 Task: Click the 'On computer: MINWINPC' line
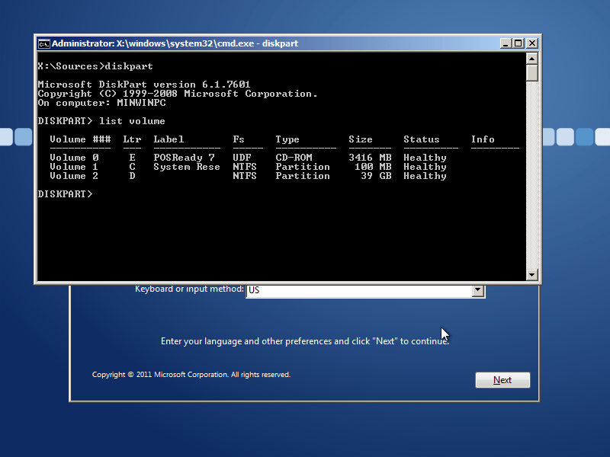pyautogui.click(x=102, y=103)
